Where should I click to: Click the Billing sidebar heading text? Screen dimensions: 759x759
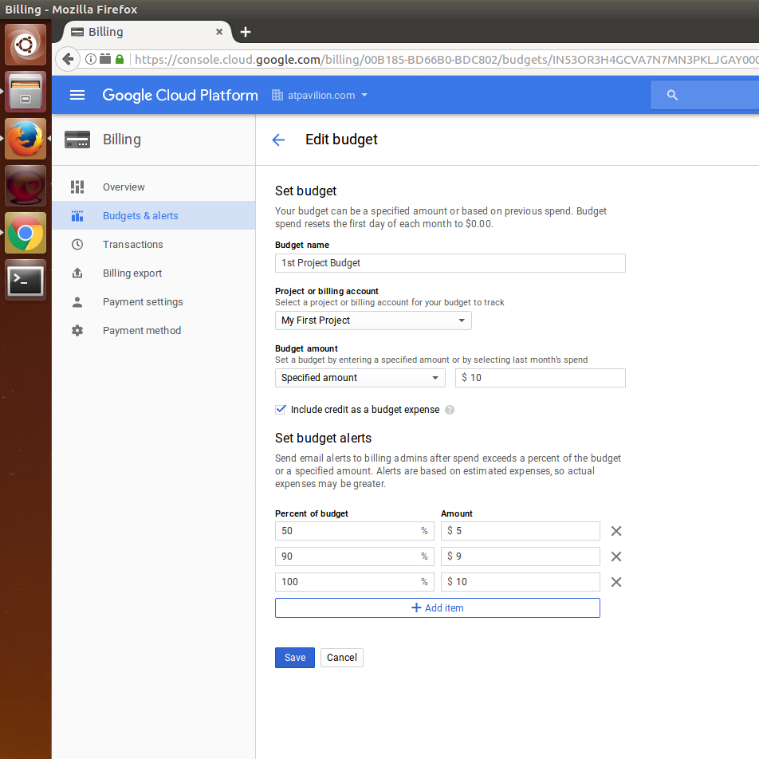point(122,140)
